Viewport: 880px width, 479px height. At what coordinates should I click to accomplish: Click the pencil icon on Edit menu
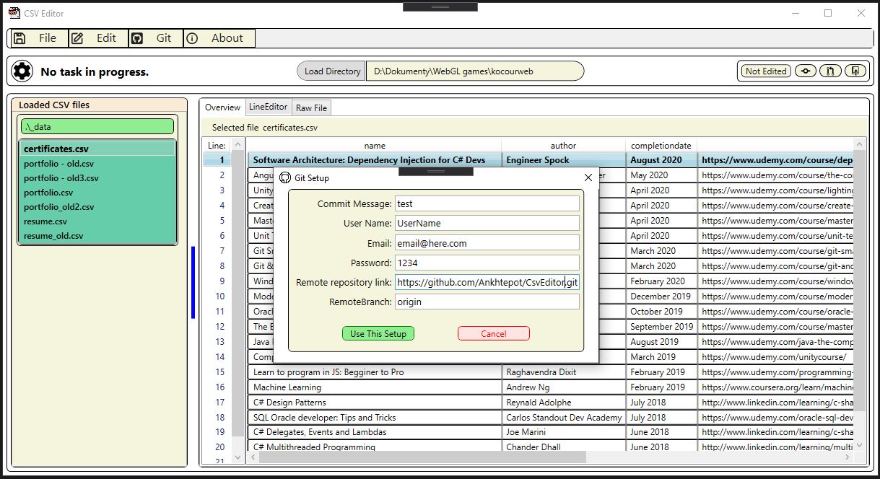[77, 38]
